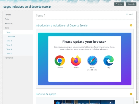Click the Chrome label under its icon
Viewport: 139px width, 104px height.
pyautogui.click(x=60, y=68)
